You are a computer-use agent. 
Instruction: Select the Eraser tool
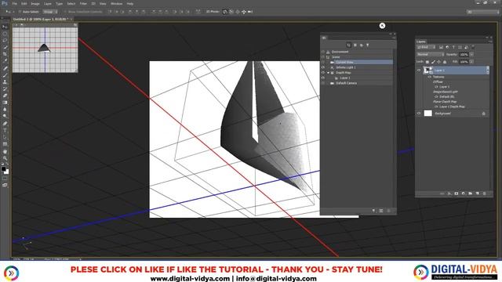click(x=5, y=96)
